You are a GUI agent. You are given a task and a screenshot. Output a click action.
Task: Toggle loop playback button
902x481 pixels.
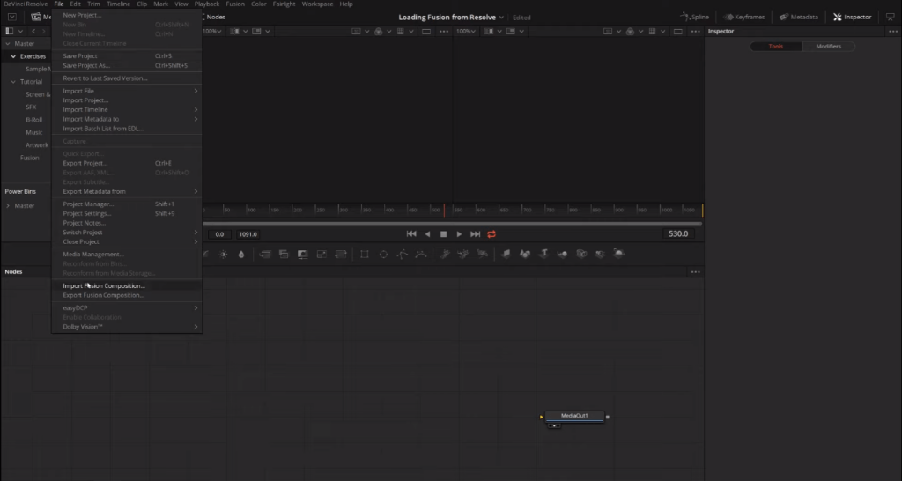pyautogui.click(x=492, y=234)
